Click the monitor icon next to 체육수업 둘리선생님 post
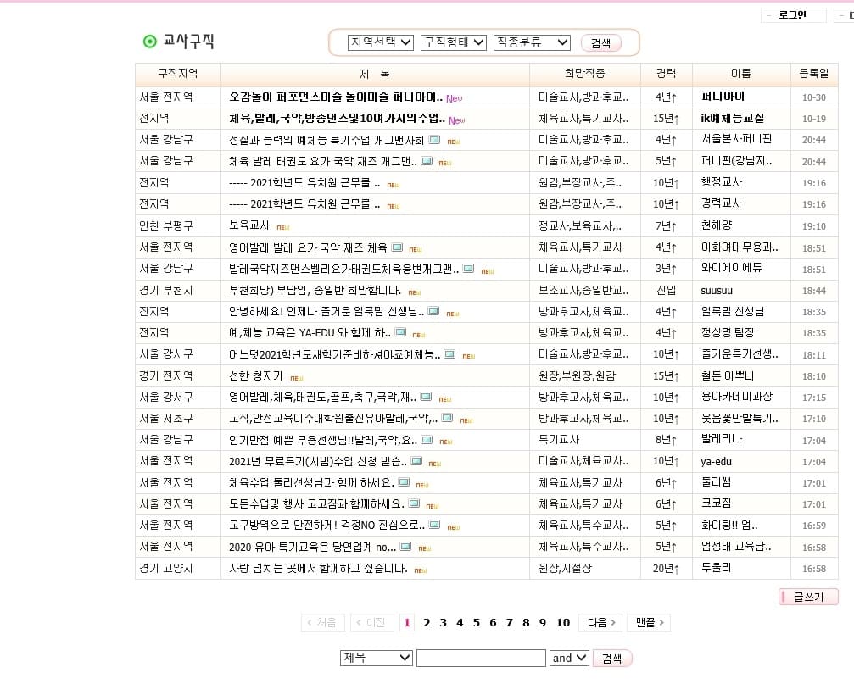 pyautogui.click(x=404, y=482)
